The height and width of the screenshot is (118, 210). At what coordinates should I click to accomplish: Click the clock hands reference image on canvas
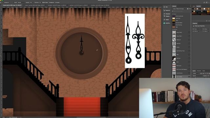click(x=135, y=41)
